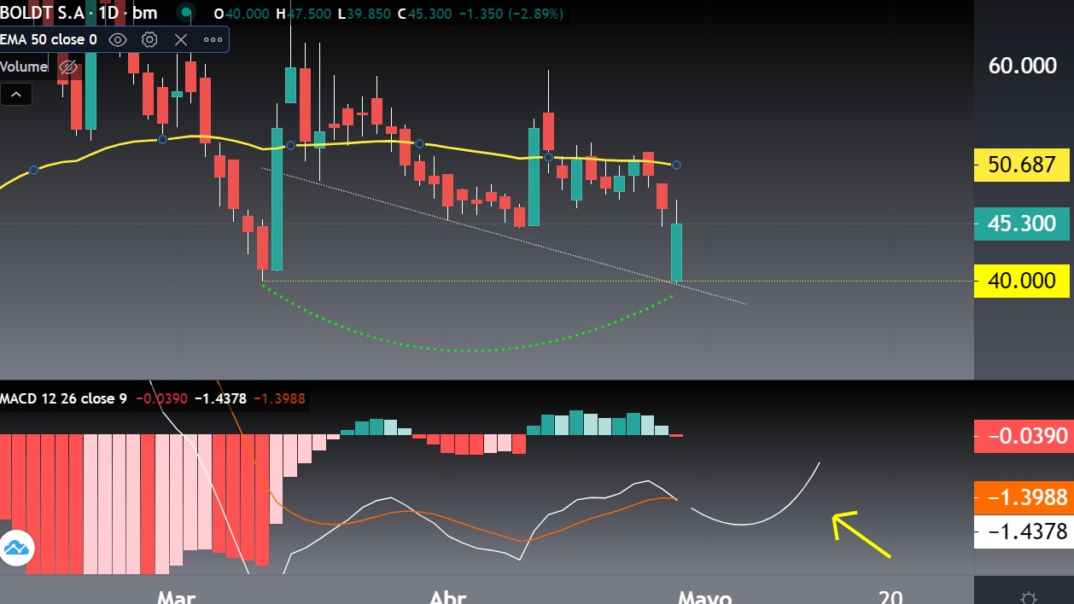The height and width of the screenshot is (604, 1074).
Task: Select the MACD 12 26 close 9 legend
Action: [x=64, y=398]
